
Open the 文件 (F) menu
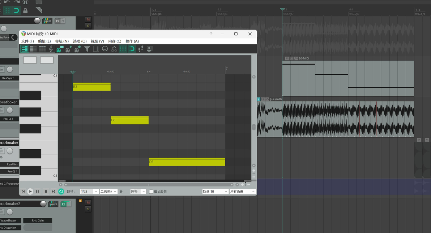(27, 41)
